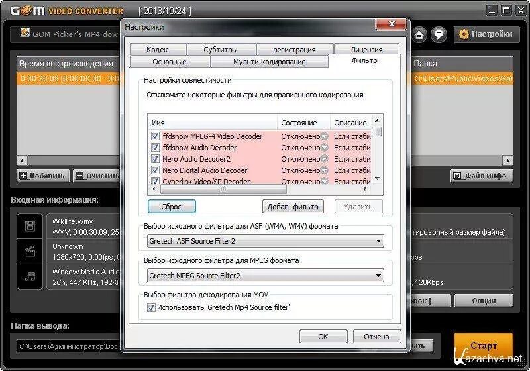Click the GOM Video Converter logo
The height and width of the screenshot is (371, 530).
click(67, 11)
